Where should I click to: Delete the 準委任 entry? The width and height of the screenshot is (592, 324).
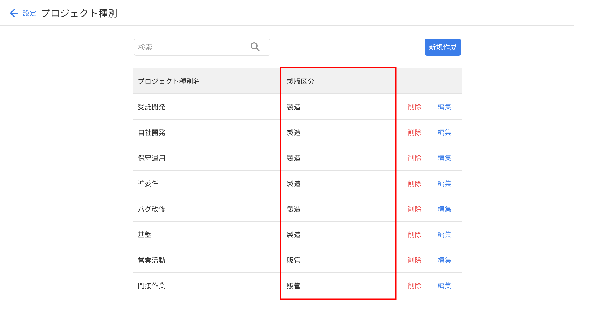pos(414,183)
